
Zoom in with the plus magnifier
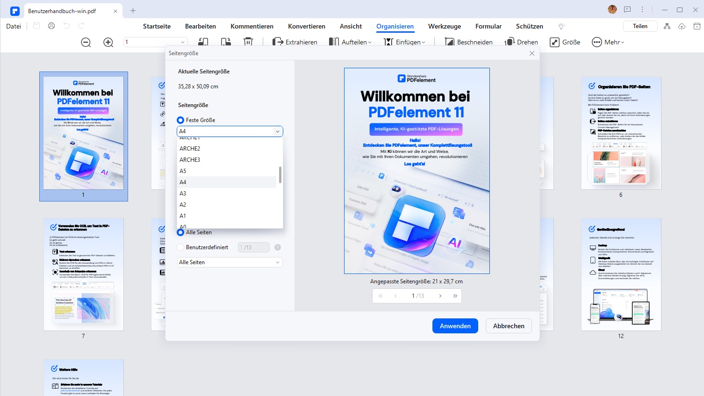[x=108, y=42]
